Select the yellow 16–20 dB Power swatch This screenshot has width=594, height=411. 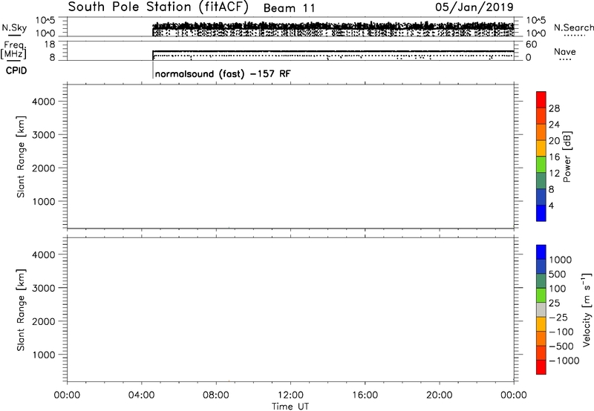click(x=541, y=148)
